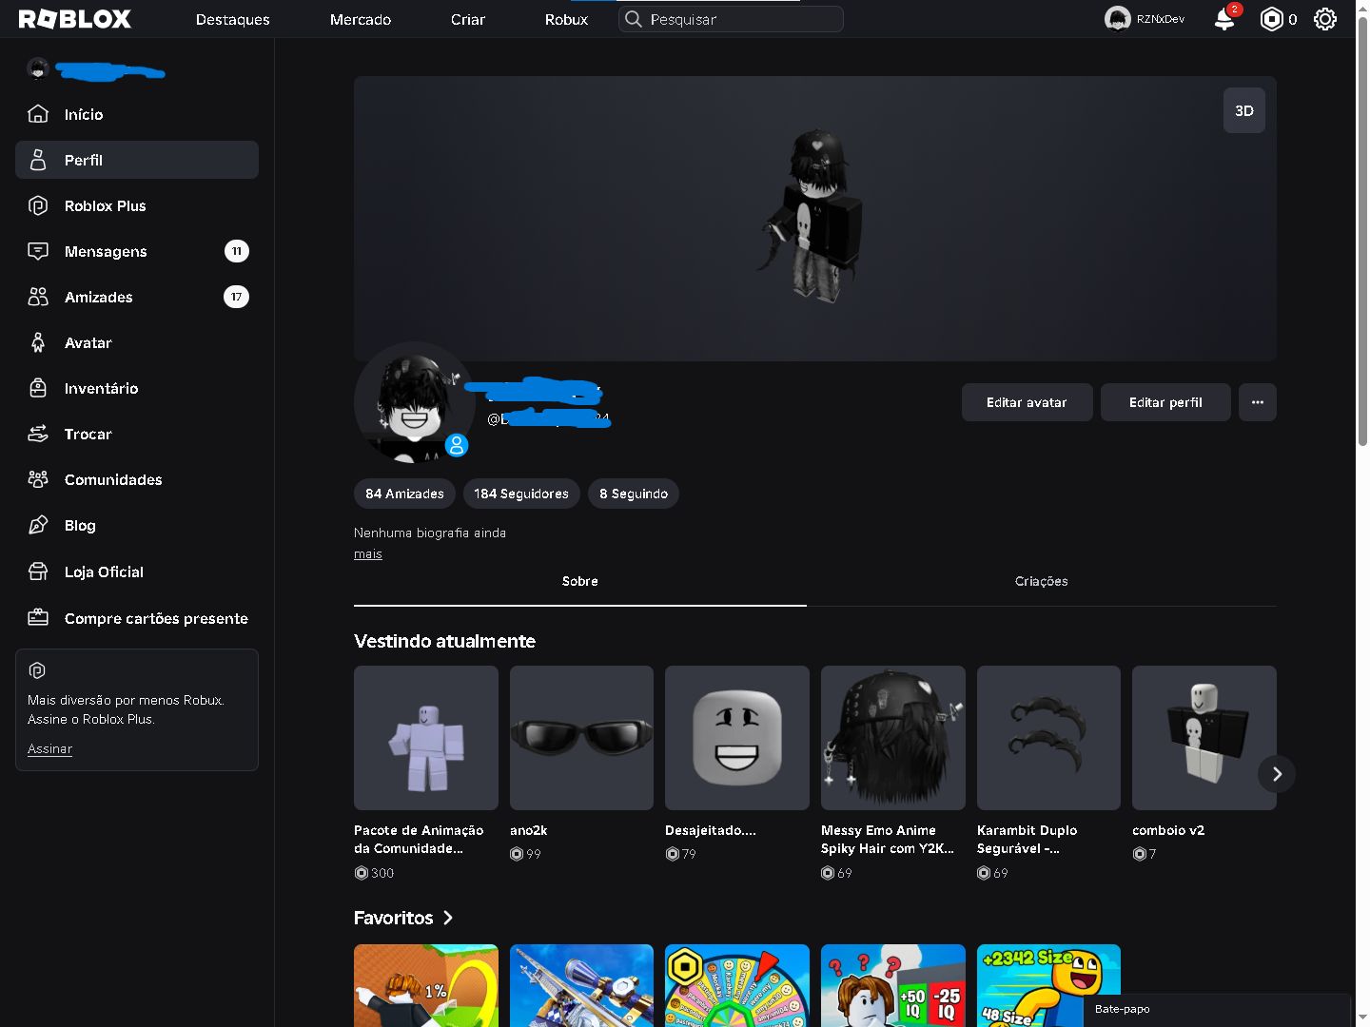Click the Messy Emo Anime Spiky Hair title
Screen dimensions: 1370x1027
click(x=888, y=840)
